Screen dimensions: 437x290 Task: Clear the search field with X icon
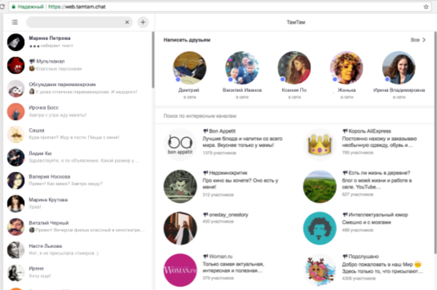coord(127,22)
